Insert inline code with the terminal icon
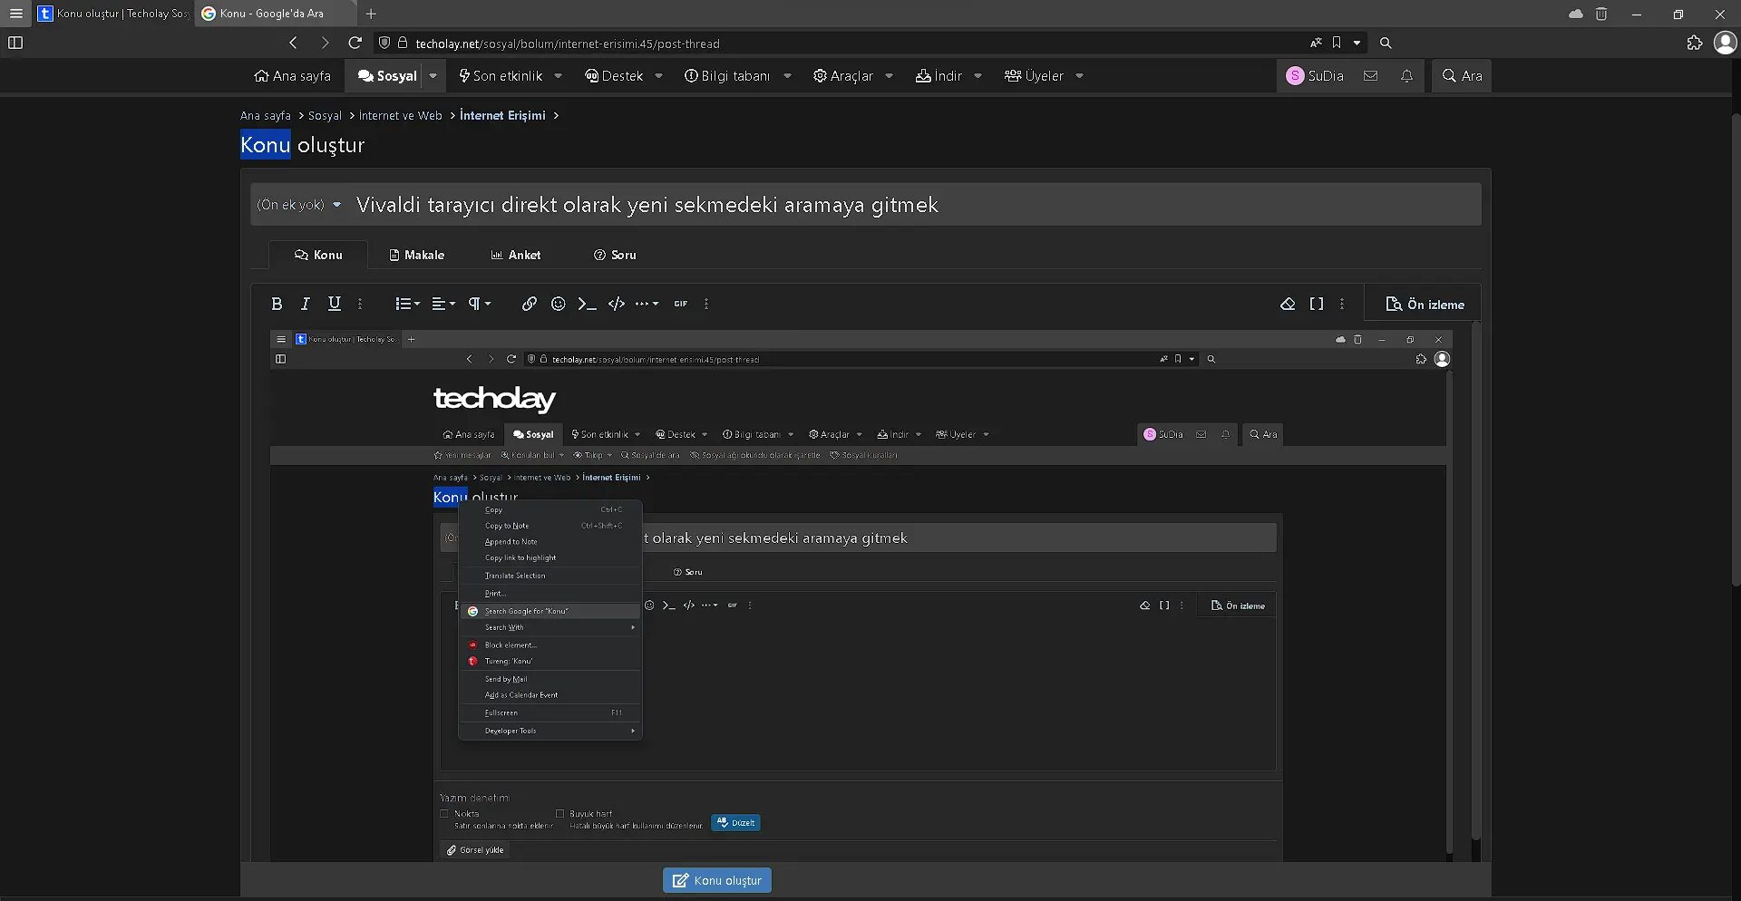Viewport: 1741px width, 901px height. pos(588,304)
